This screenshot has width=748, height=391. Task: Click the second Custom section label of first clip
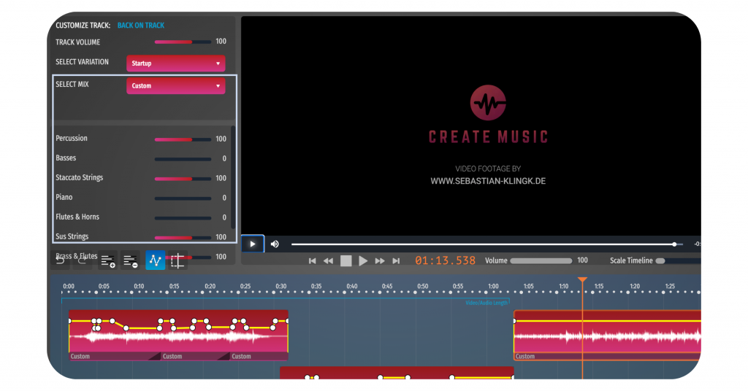point(172,356)
